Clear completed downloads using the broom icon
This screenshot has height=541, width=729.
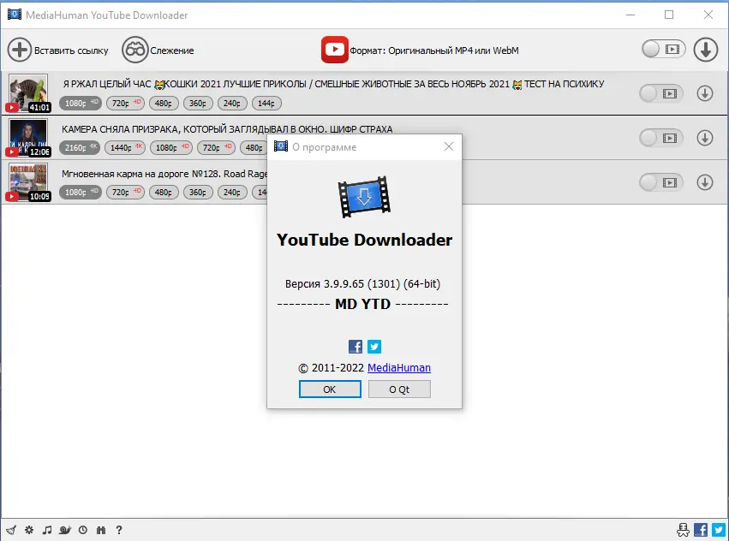(x=11, y=530)
